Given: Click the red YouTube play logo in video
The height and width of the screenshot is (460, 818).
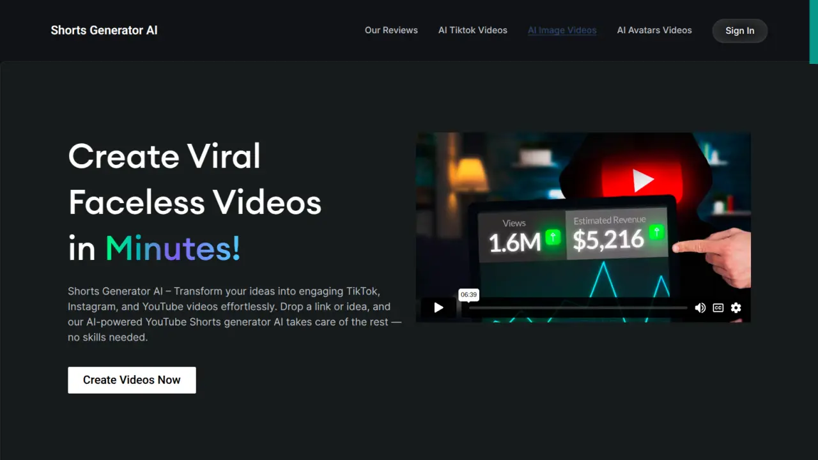Looking at the screenshot, I should click(642, 180).
